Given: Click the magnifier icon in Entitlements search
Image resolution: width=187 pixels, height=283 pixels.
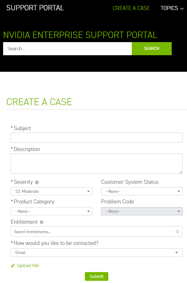Looking at the screenshot, I should [178, 232].
